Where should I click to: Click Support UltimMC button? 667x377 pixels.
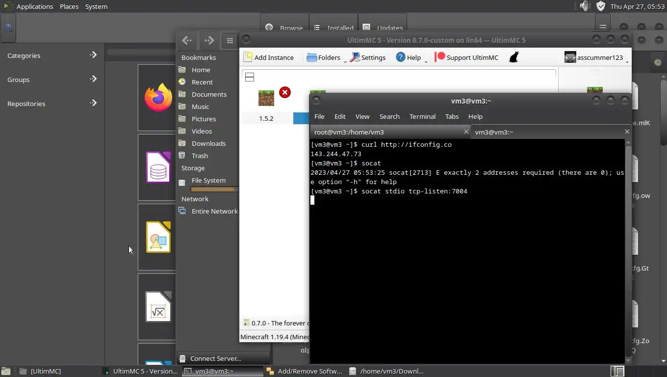[466, 57]
